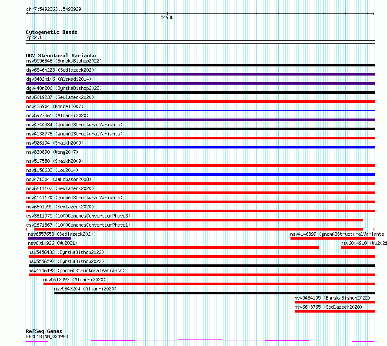The height and width of the screenshot is (346, 387).
Task: Select the nsv6601595 (Sedlazeck2020) label
Action: point(60,207)
